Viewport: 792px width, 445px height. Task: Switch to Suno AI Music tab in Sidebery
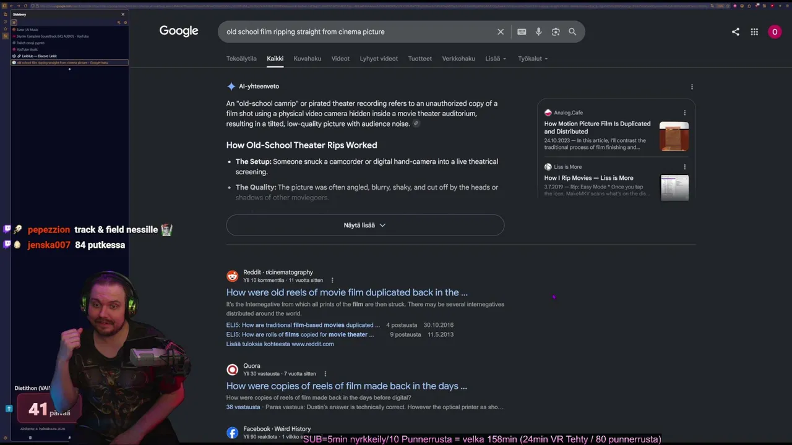pos(69,30)
